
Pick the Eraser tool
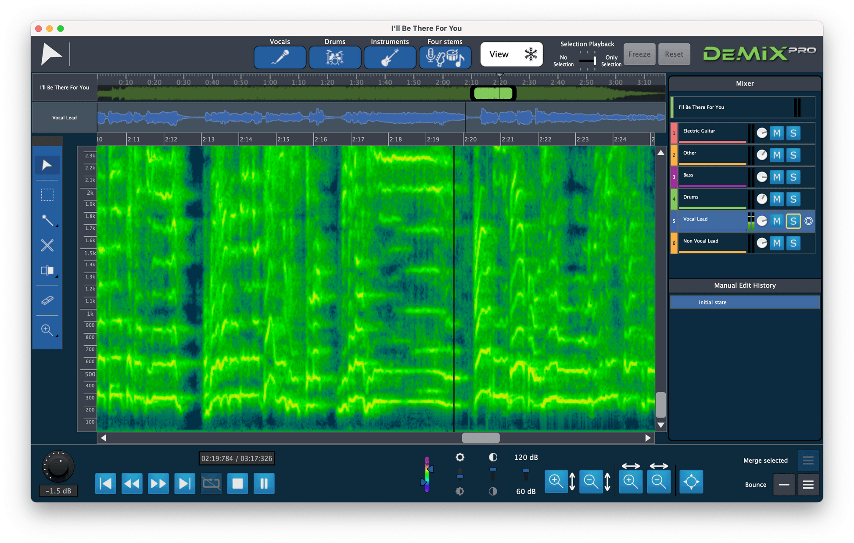pyautogui.click(x=47, y=300)
